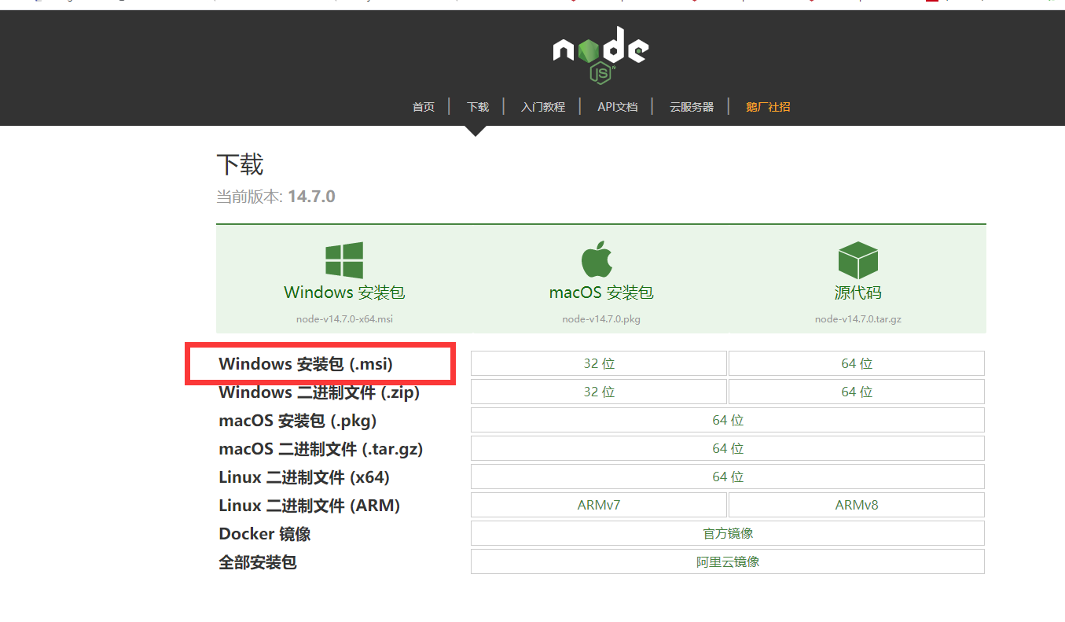
Task: Click the Linux 二进制文件 (x64) label
Action: point(304,477)
